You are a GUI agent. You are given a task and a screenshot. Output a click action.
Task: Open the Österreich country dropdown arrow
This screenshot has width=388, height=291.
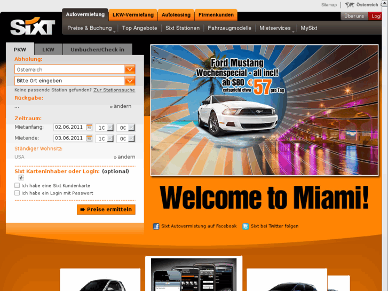(x=130, y=69)
